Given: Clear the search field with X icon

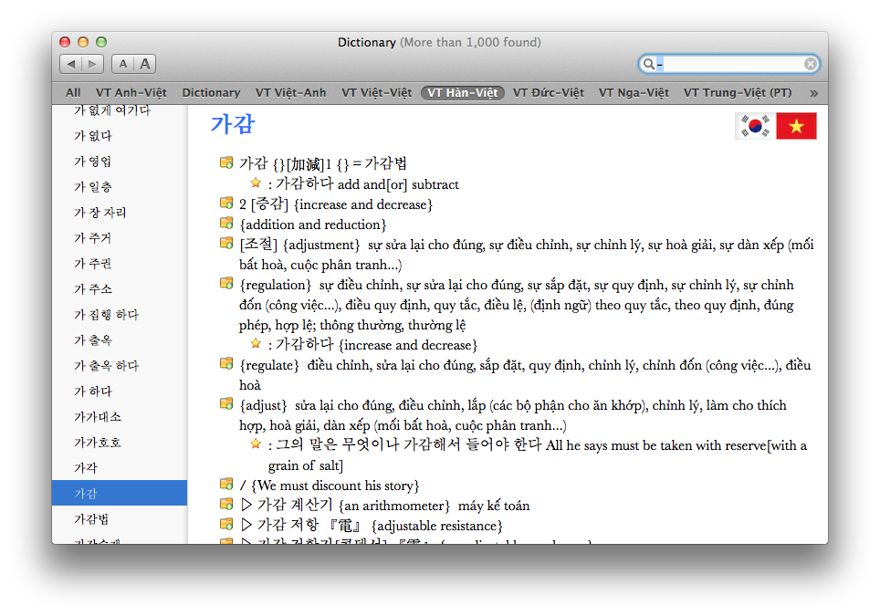Looking at the screenshot, I should [x=810, y=64].
